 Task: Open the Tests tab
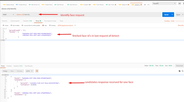tap(61, 21)
